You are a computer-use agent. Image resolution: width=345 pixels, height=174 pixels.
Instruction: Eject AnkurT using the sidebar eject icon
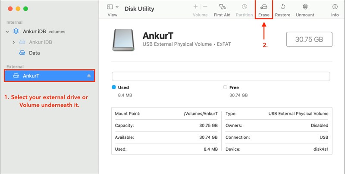89,76
